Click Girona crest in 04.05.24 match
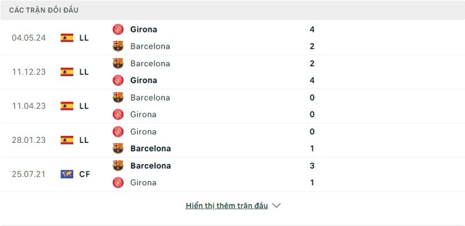465x226 pixels. pyautogui.click(x=118, y=30)
